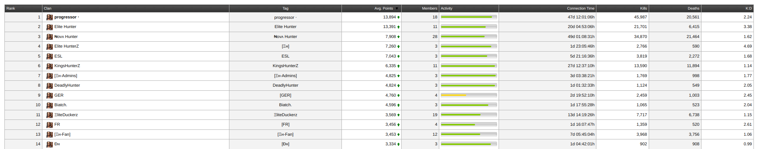Click the activity bar for KingsHunterZ
The height and width of the screenshot is (149, 759).
pyautogui.click(x=469, y=66)
